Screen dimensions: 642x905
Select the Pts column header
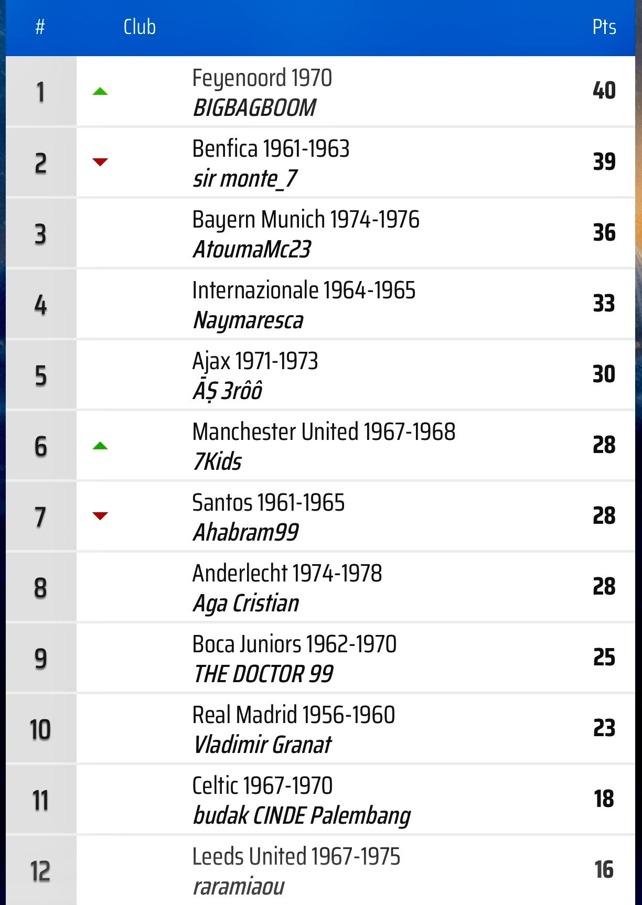point(604,27)
